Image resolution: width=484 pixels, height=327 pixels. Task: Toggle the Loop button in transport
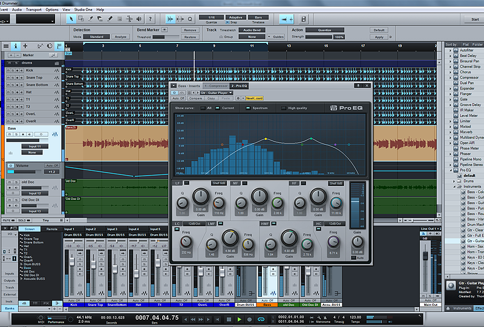[x=260, y=319]
